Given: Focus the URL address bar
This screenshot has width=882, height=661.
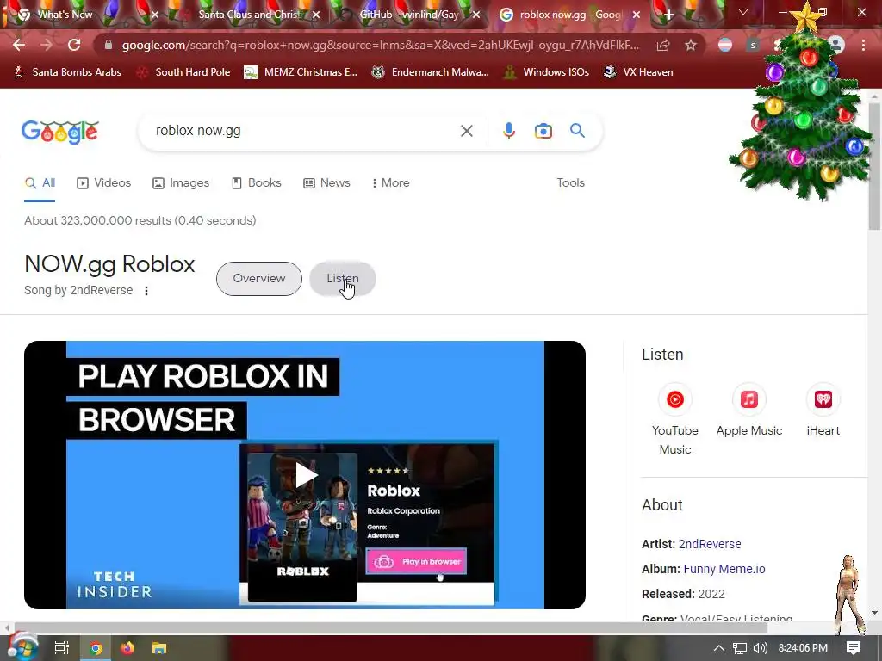Looking at the screenshot, I should [x=380, y=45].
